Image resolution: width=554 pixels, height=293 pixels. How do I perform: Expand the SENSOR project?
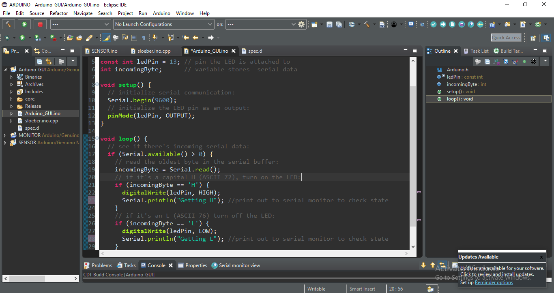coord(5,143)
